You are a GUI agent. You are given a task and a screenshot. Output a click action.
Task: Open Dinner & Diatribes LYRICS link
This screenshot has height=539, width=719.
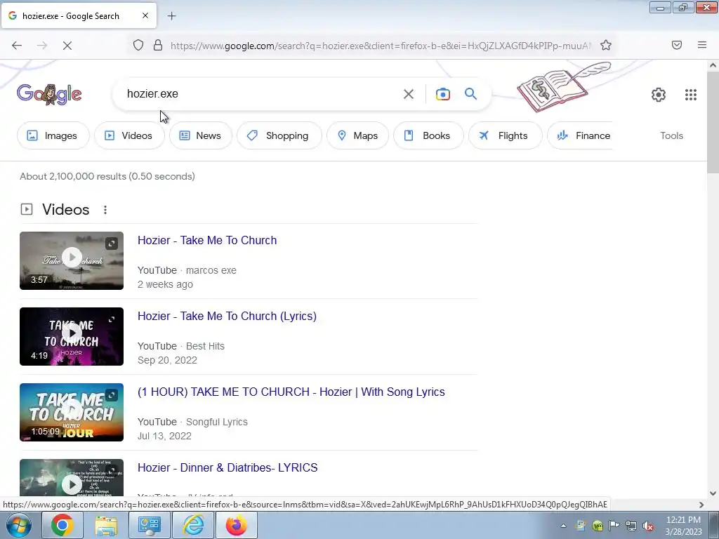coord(227,467)
